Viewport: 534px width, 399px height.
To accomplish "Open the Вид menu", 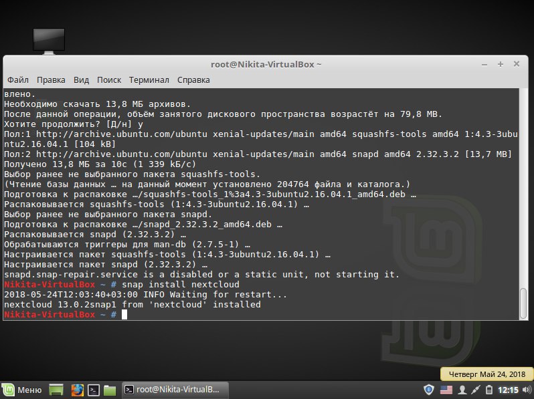I will click(x=81, y=80).
